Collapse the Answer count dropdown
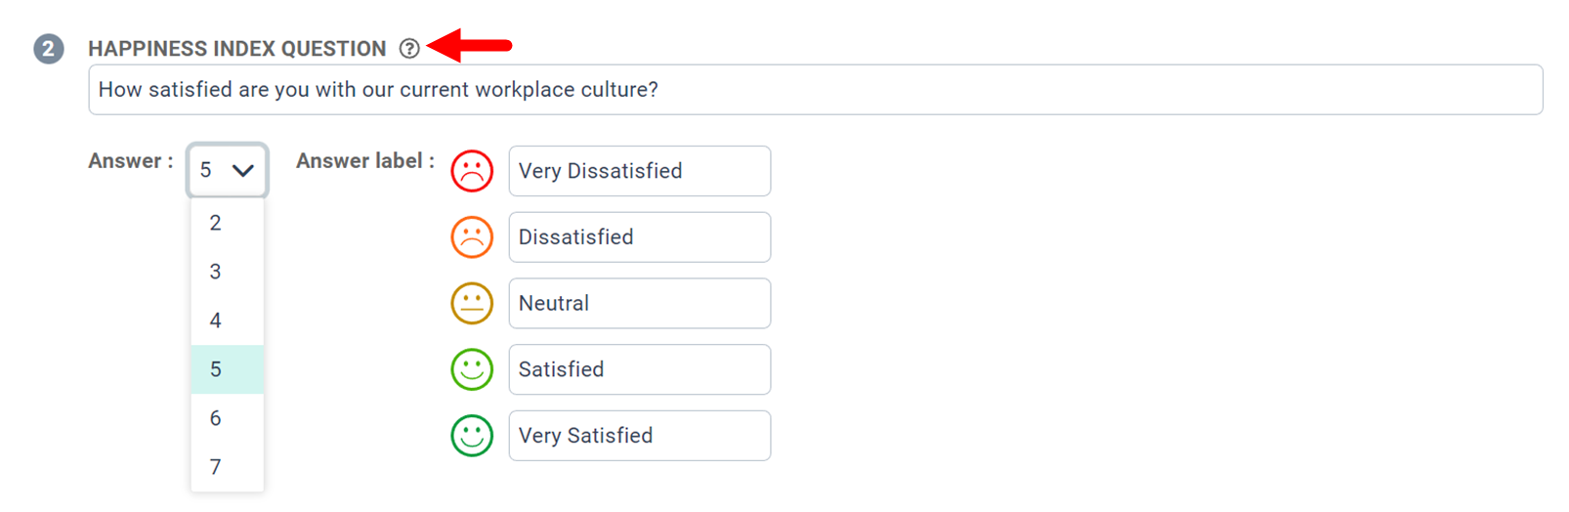The height and width of the screenshot is (512, 1569). (x=227, y=170)
